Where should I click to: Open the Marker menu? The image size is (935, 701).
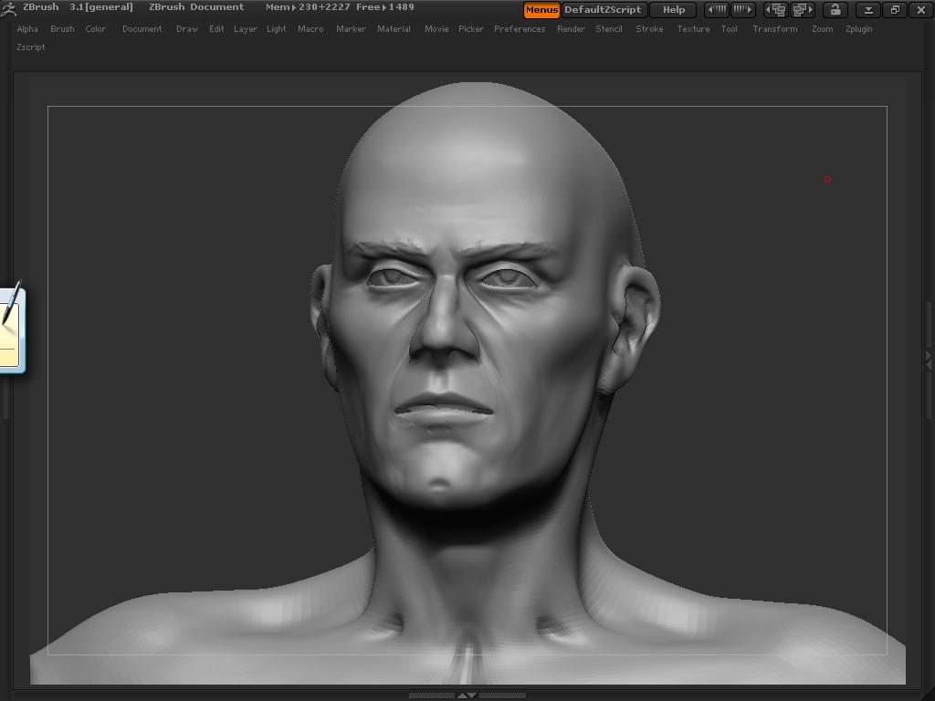click(x=351, y=28)
